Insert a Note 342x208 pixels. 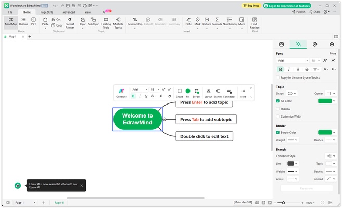pos(188,21)
